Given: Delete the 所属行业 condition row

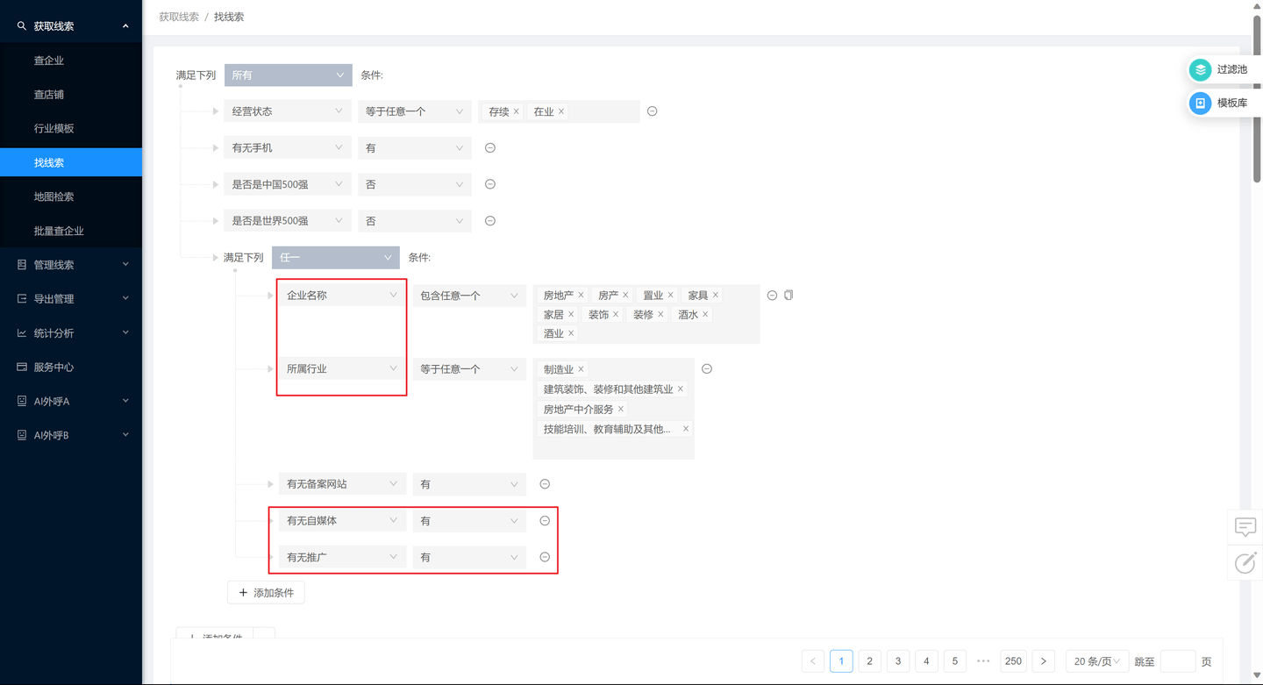Looking at the screenshot, I should click(x=707, y=369).
